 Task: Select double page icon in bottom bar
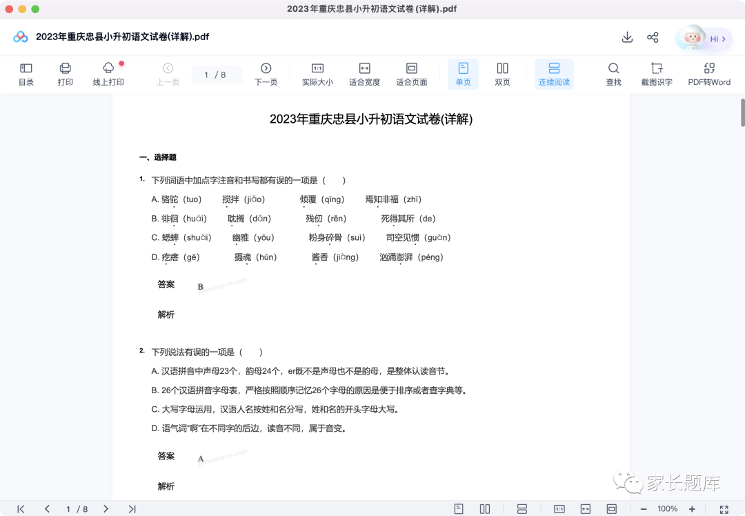coord(485,509)
